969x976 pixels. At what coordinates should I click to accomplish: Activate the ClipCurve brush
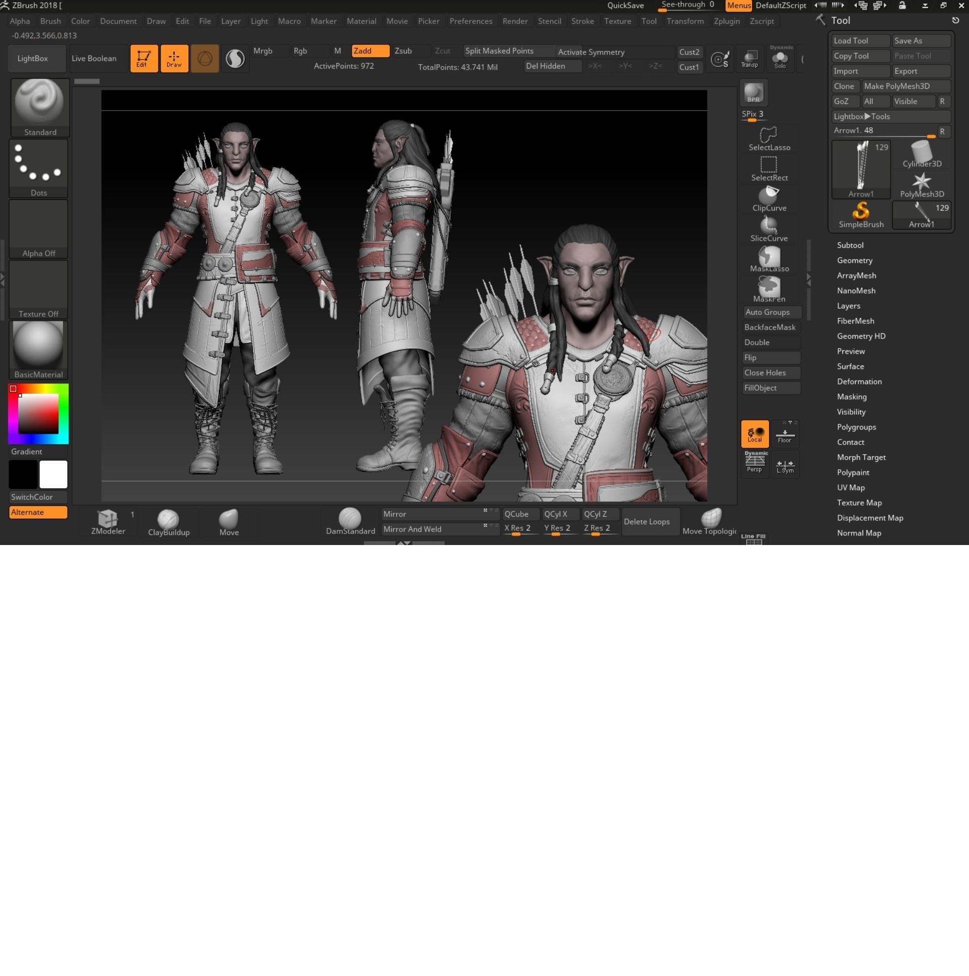[x=769, y=198]
